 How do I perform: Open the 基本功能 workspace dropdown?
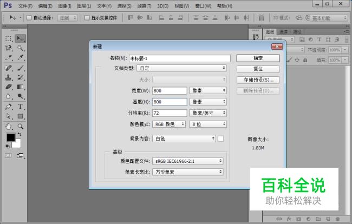pyautogui.click(x=329, y=18)
